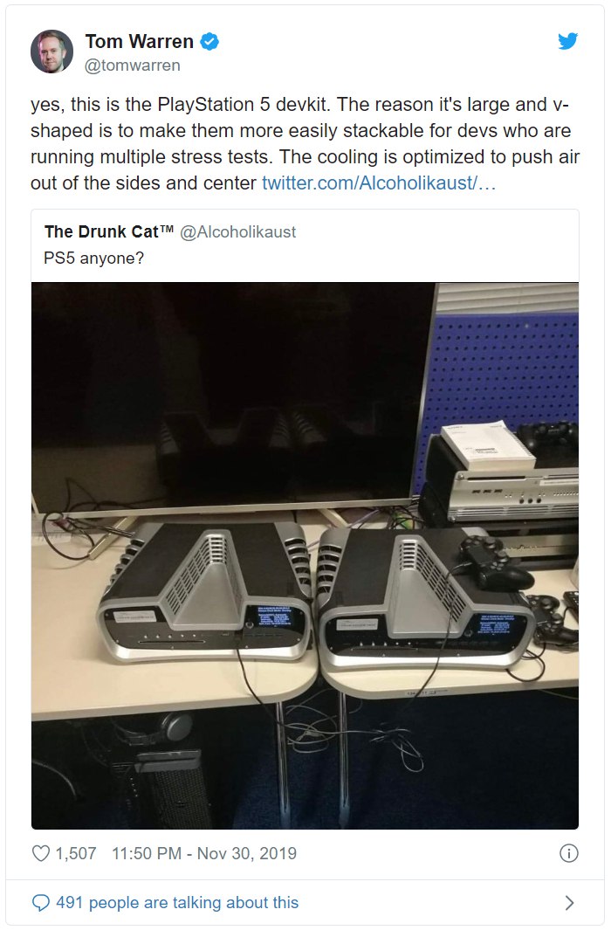Image resolution: width=611 pixels, height=930 pixels.
Task: Click the @Alcoholikaust handle in quote
Action: tap(237, 232)
